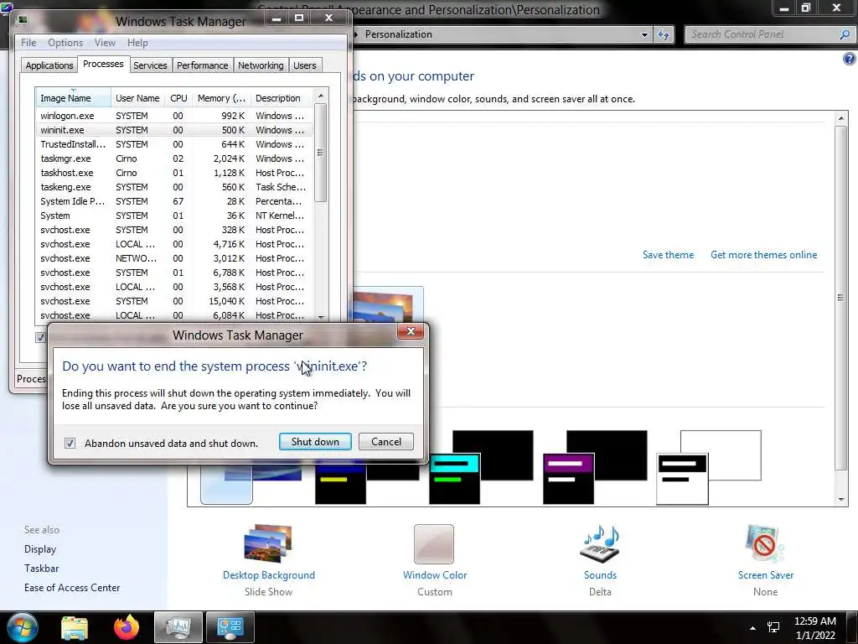858x644 pixels.
Task: Confirm with the Shut down button
Action: (315, 441)
